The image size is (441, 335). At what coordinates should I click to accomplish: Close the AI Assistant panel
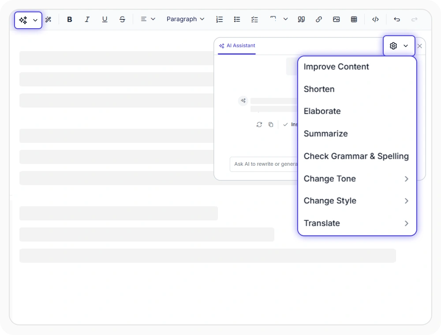coord(420,46)
